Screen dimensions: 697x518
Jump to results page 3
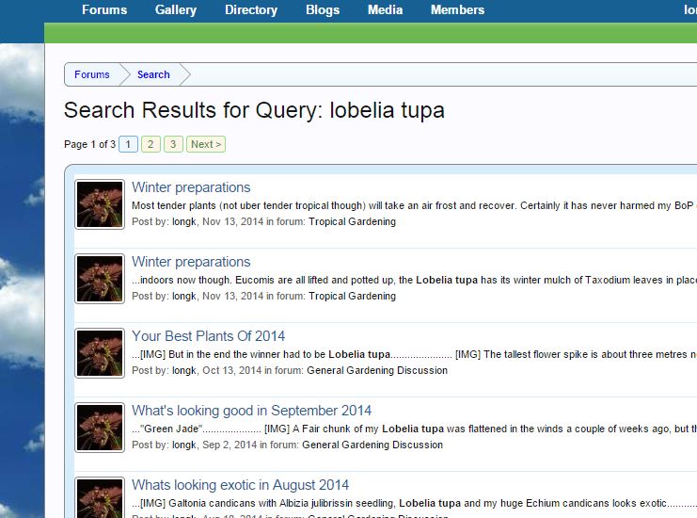pyautogui.click(x=173, y=144)
